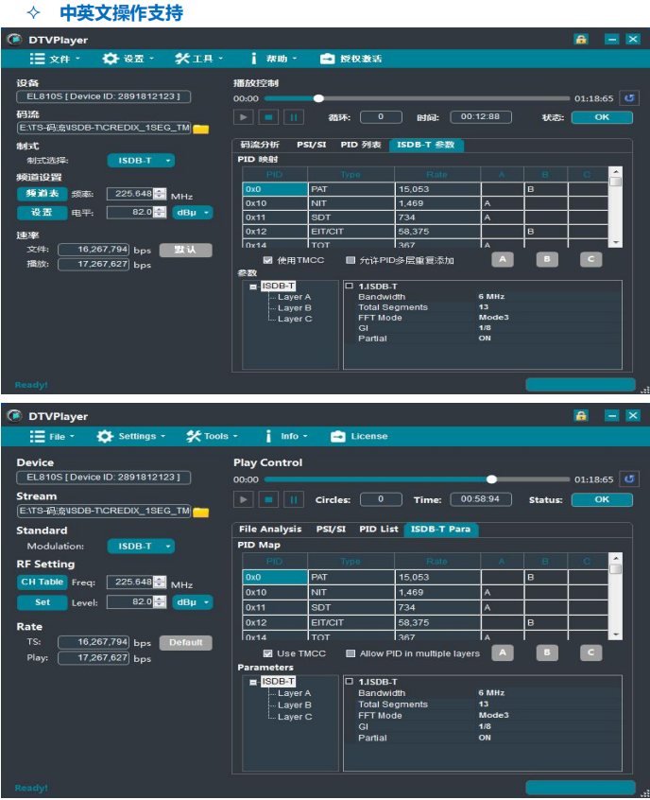Viewport: 650px width, 800px height.
Task: Select the 0x12 row in PID Map
Action: [425, 623]
